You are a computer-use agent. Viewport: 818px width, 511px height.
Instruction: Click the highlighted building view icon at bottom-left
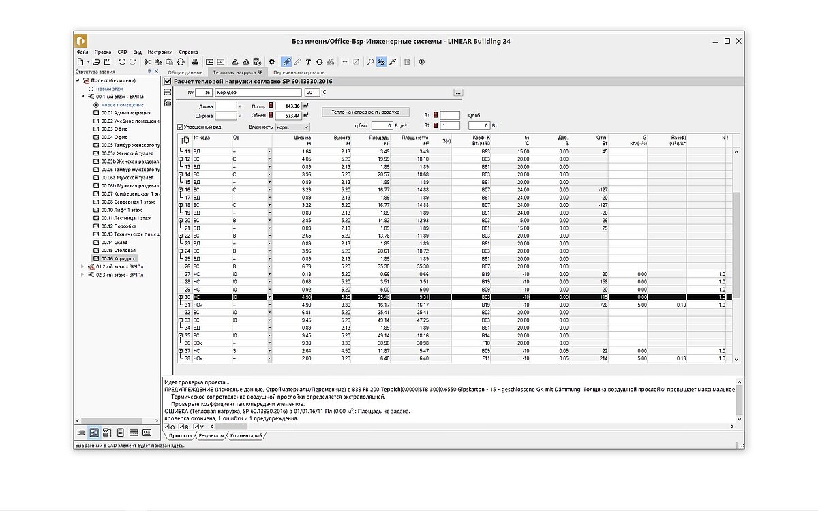tap(94, 432)
